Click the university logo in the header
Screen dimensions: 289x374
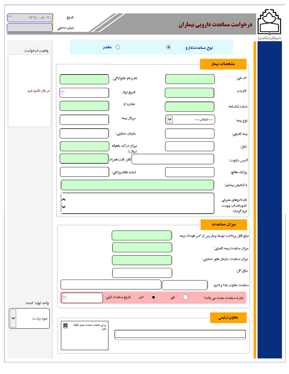269,22
